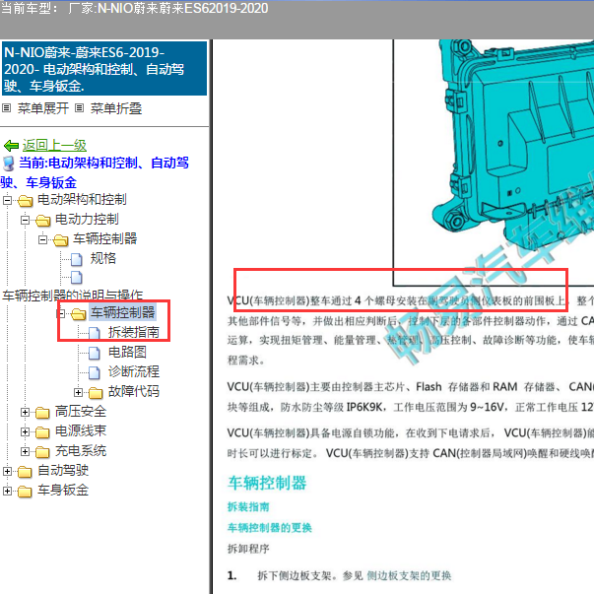Screen dimensions: 594x594
Task: Click the highlighted 车辆控制器 folder icon
Action: click(79, 313)
